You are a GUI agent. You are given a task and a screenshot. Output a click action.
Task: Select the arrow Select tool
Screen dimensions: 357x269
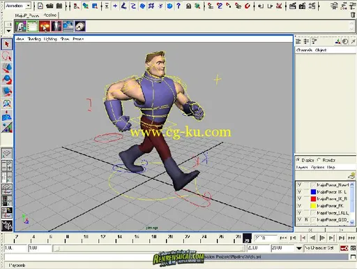(7, 44)
